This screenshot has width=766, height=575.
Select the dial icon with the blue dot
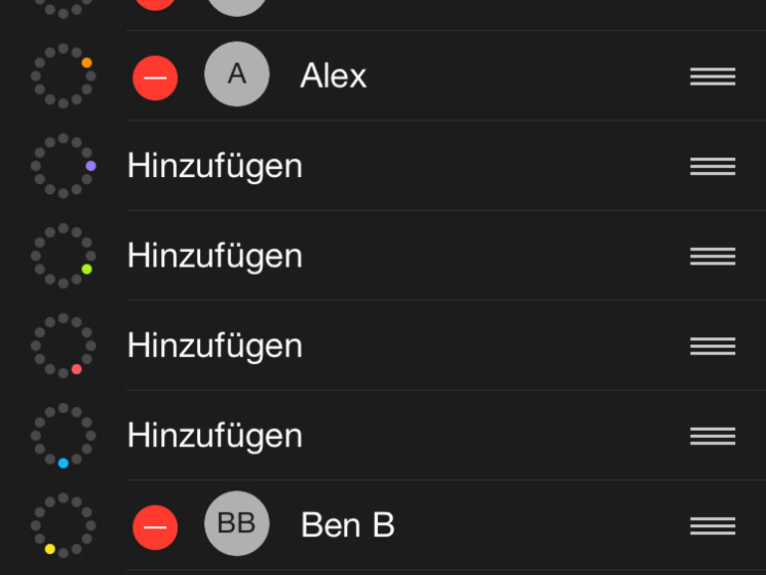click(63, 436)
